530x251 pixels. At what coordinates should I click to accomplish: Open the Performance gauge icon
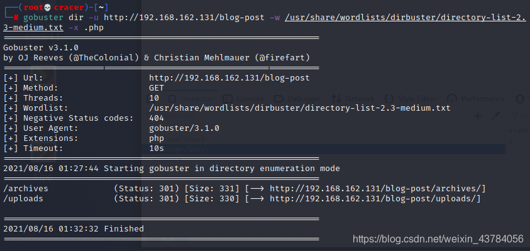pos(452,99)
